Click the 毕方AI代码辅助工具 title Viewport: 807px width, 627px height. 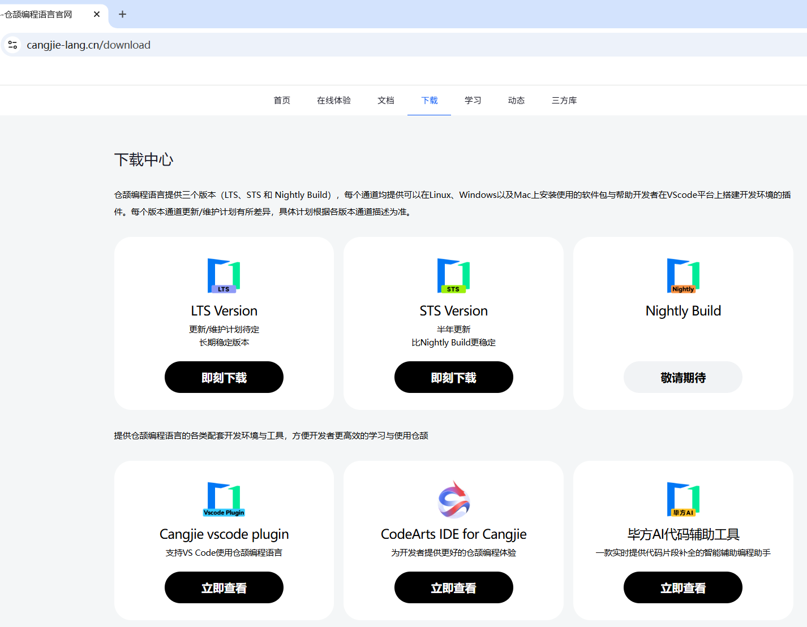click(683, 534)
